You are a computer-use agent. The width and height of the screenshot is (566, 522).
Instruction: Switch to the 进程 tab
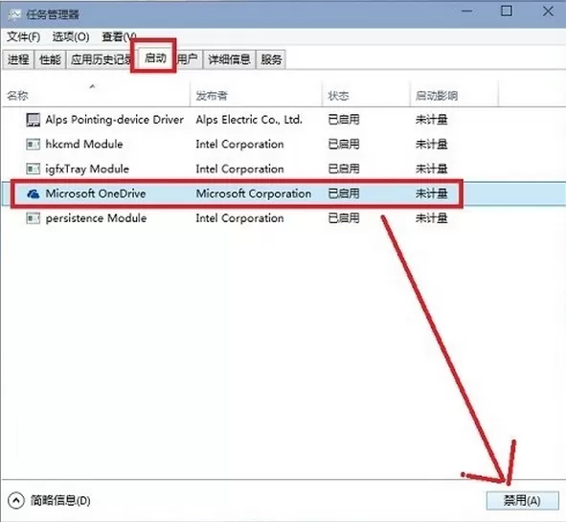click(18, 59)
